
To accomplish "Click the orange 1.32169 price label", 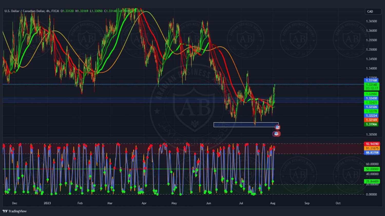I will (x=371, y=120).
